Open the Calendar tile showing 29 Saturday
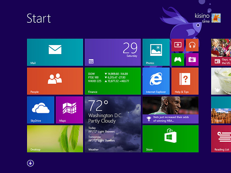 point(113,52)
